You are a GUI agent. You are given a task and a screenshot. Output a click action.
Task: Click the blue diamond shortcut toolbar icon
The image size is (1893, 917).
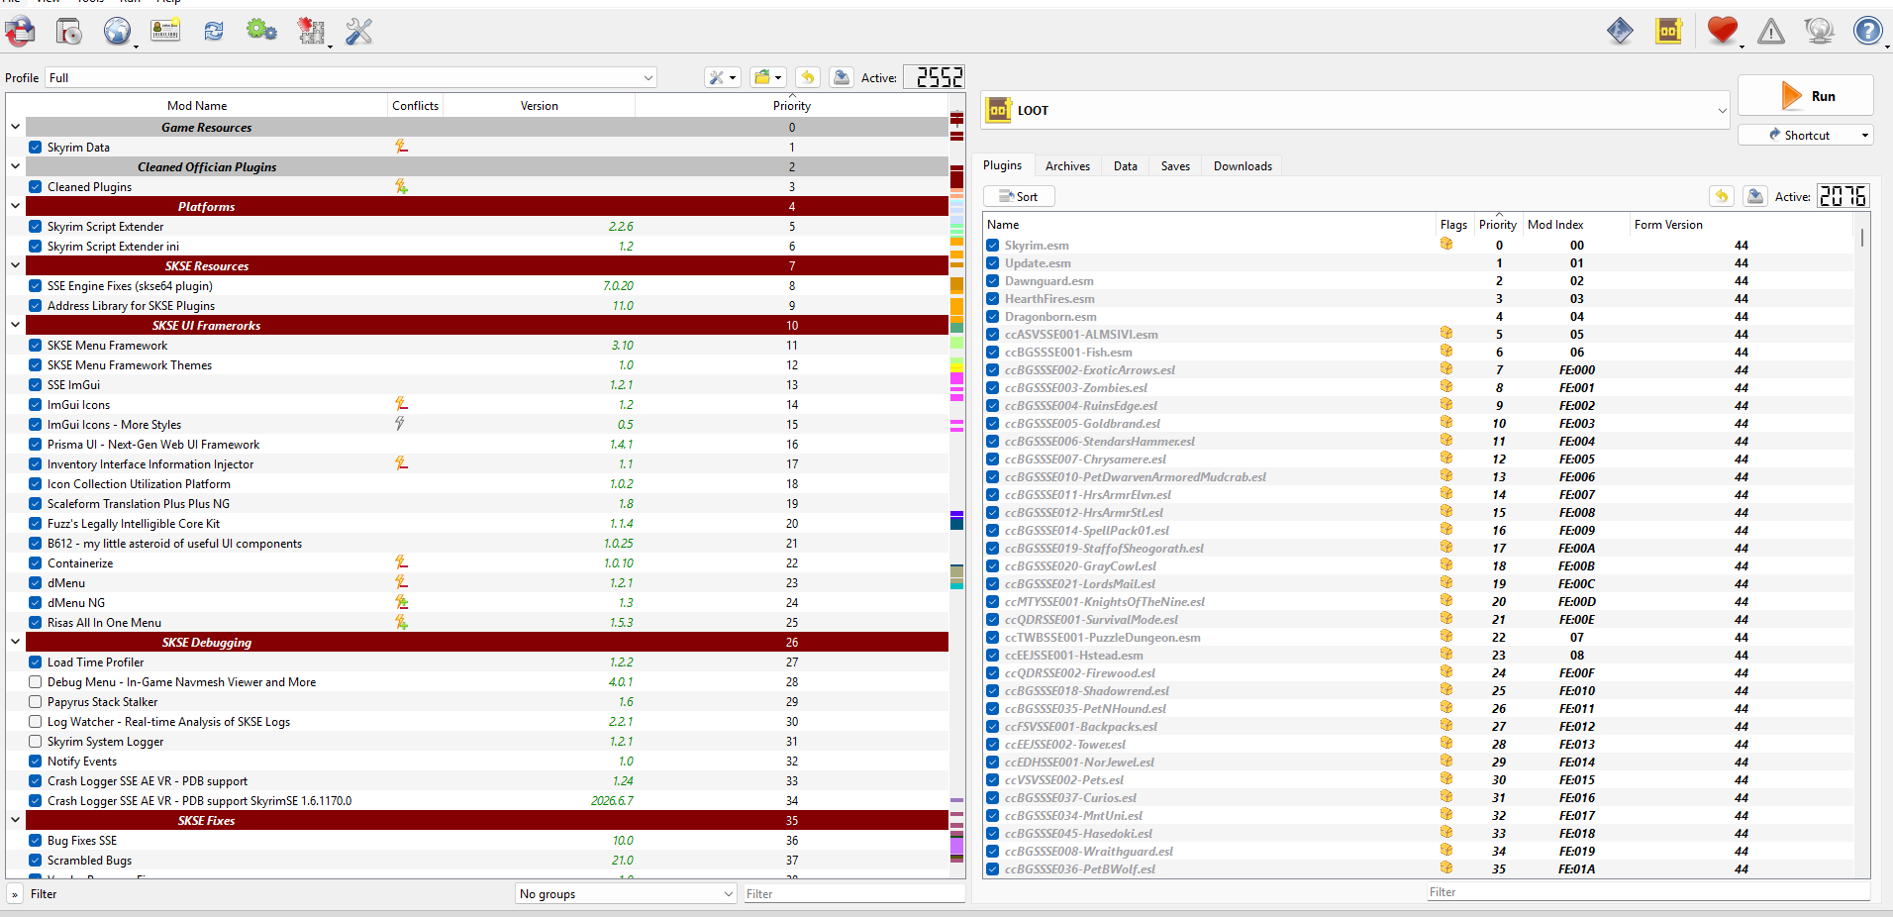pos(1620,32)
